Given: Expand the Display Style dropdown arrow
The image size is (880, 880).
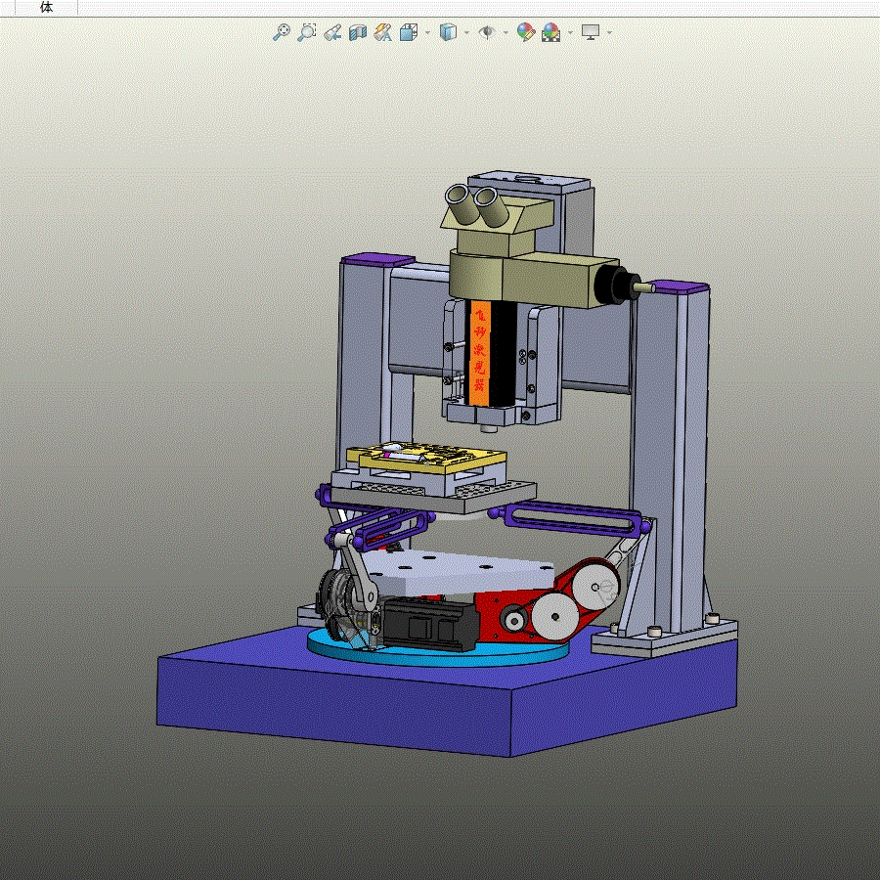Looking at the screenshot, I should pos(467,32).
